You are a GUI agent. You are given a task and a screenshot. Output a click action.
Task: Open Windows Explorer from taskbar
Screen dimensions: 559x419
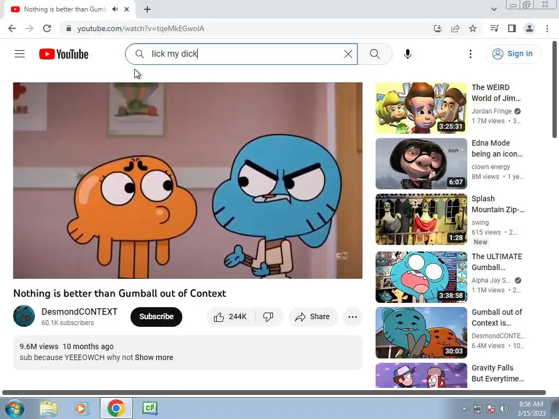click(x=49, y=408)
